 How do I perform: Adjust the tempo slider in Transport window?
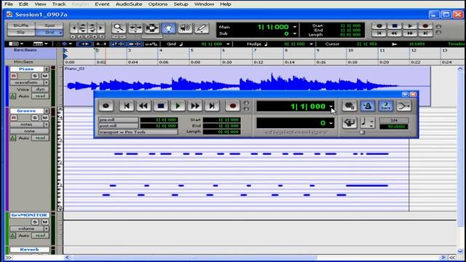pos(362,132)
